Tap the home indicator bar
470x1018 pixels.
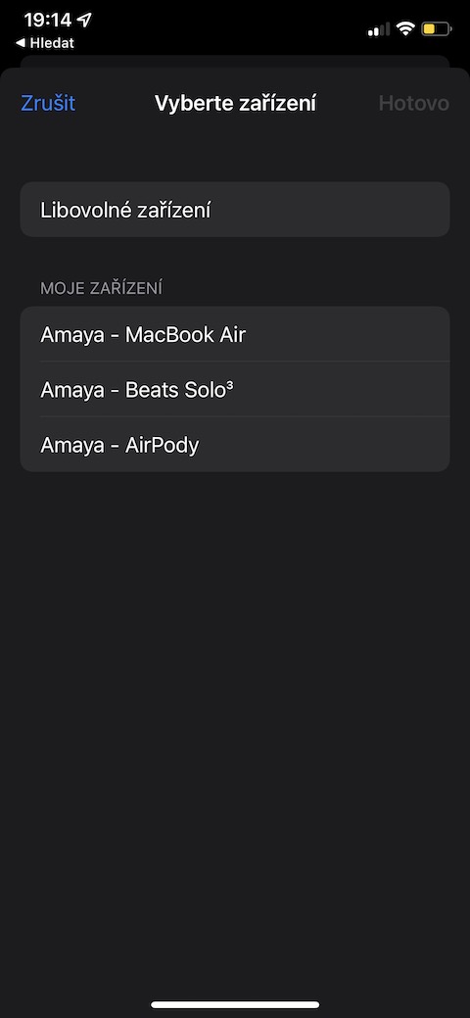(235, 1004)
